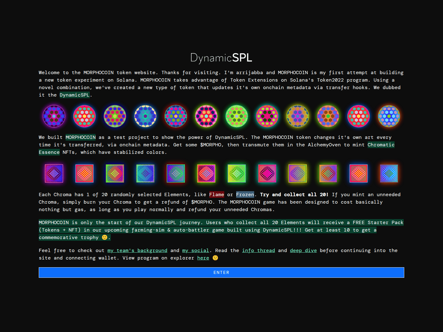Click the red-highlighted Flame element
Screen dimensions: 443x332
217,194
